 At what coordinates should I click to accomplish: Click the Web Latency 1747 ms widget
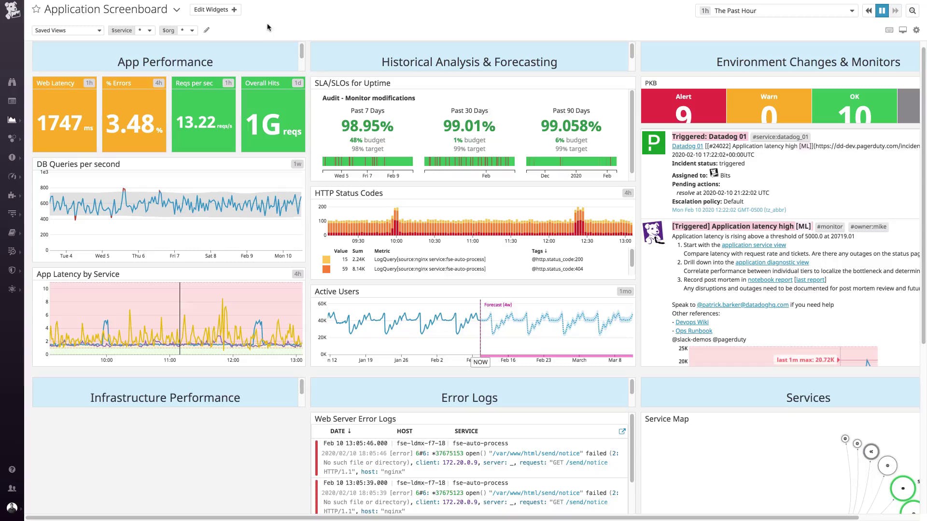65,114
